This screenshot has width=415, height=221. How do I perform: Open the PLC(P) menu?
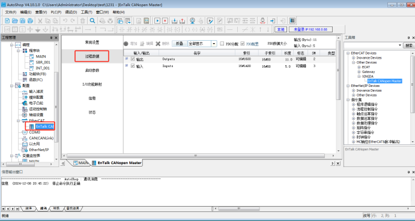(56, 12)
